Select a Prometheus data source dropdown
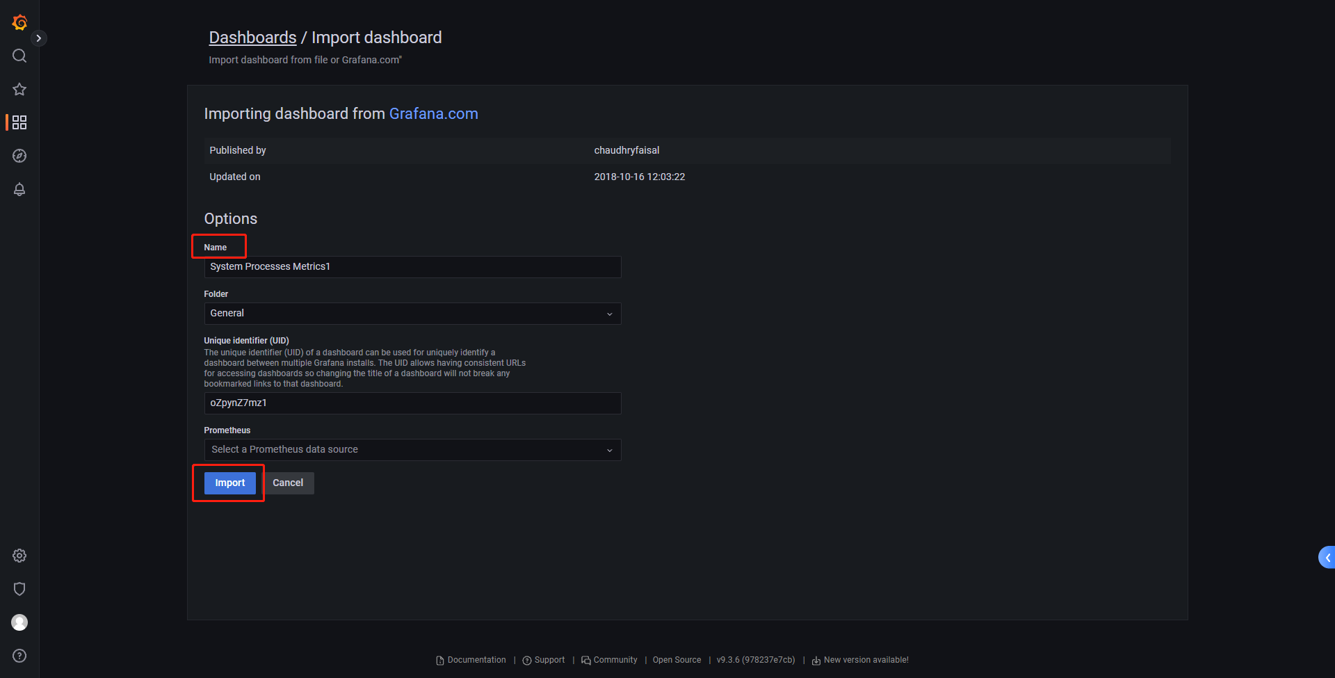 (412, 450)
